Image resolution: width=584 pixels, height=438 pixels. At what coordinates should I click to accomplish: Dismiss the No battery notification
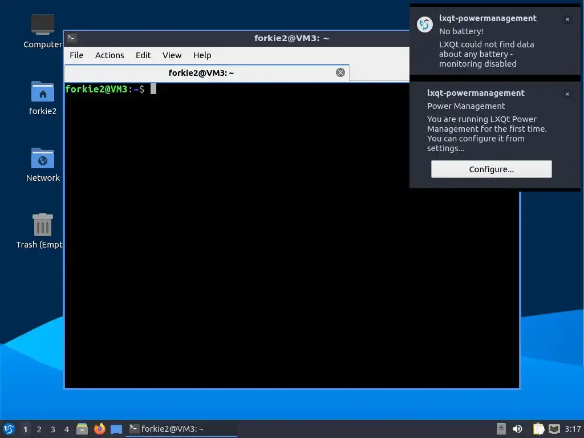coord(567,19)
